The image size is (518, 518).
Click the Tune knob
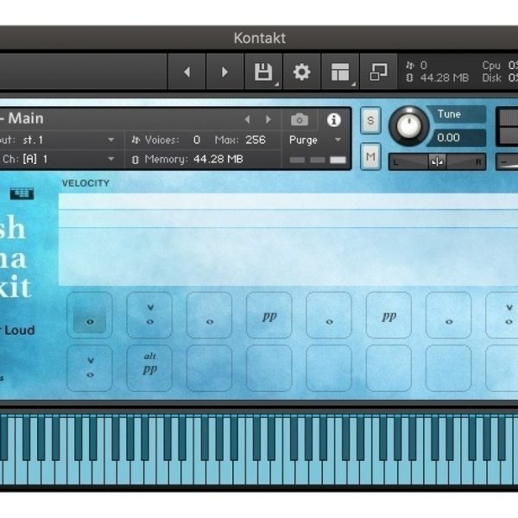coord(409,126)
